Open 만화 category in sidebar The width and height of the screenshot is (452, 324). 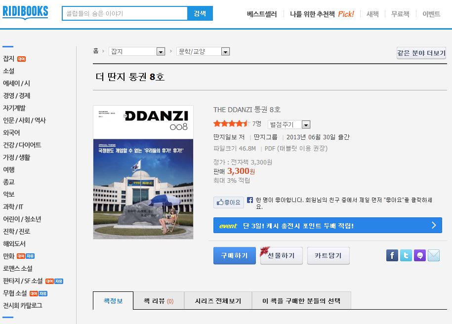[x=9, y=256]
